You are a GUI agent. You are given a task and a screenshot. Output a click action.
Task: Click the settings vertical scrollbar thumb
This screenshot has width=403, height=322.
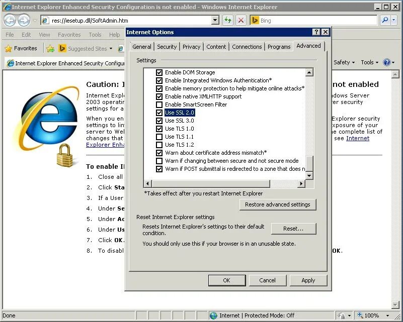[309, 164]
